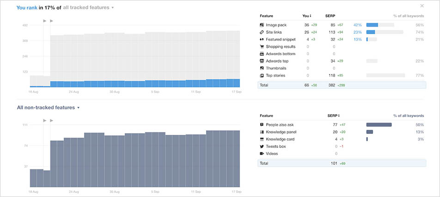Click the Featured snippet quote icon
The image size is (440, 197).
click(x=262, y=40)
